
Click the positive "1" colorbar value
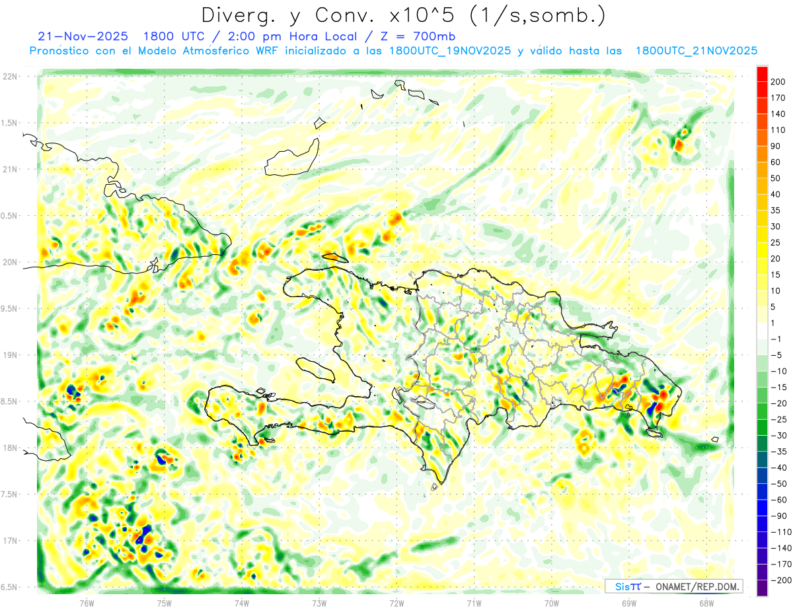pyautogui.click(x=773, y=323)
